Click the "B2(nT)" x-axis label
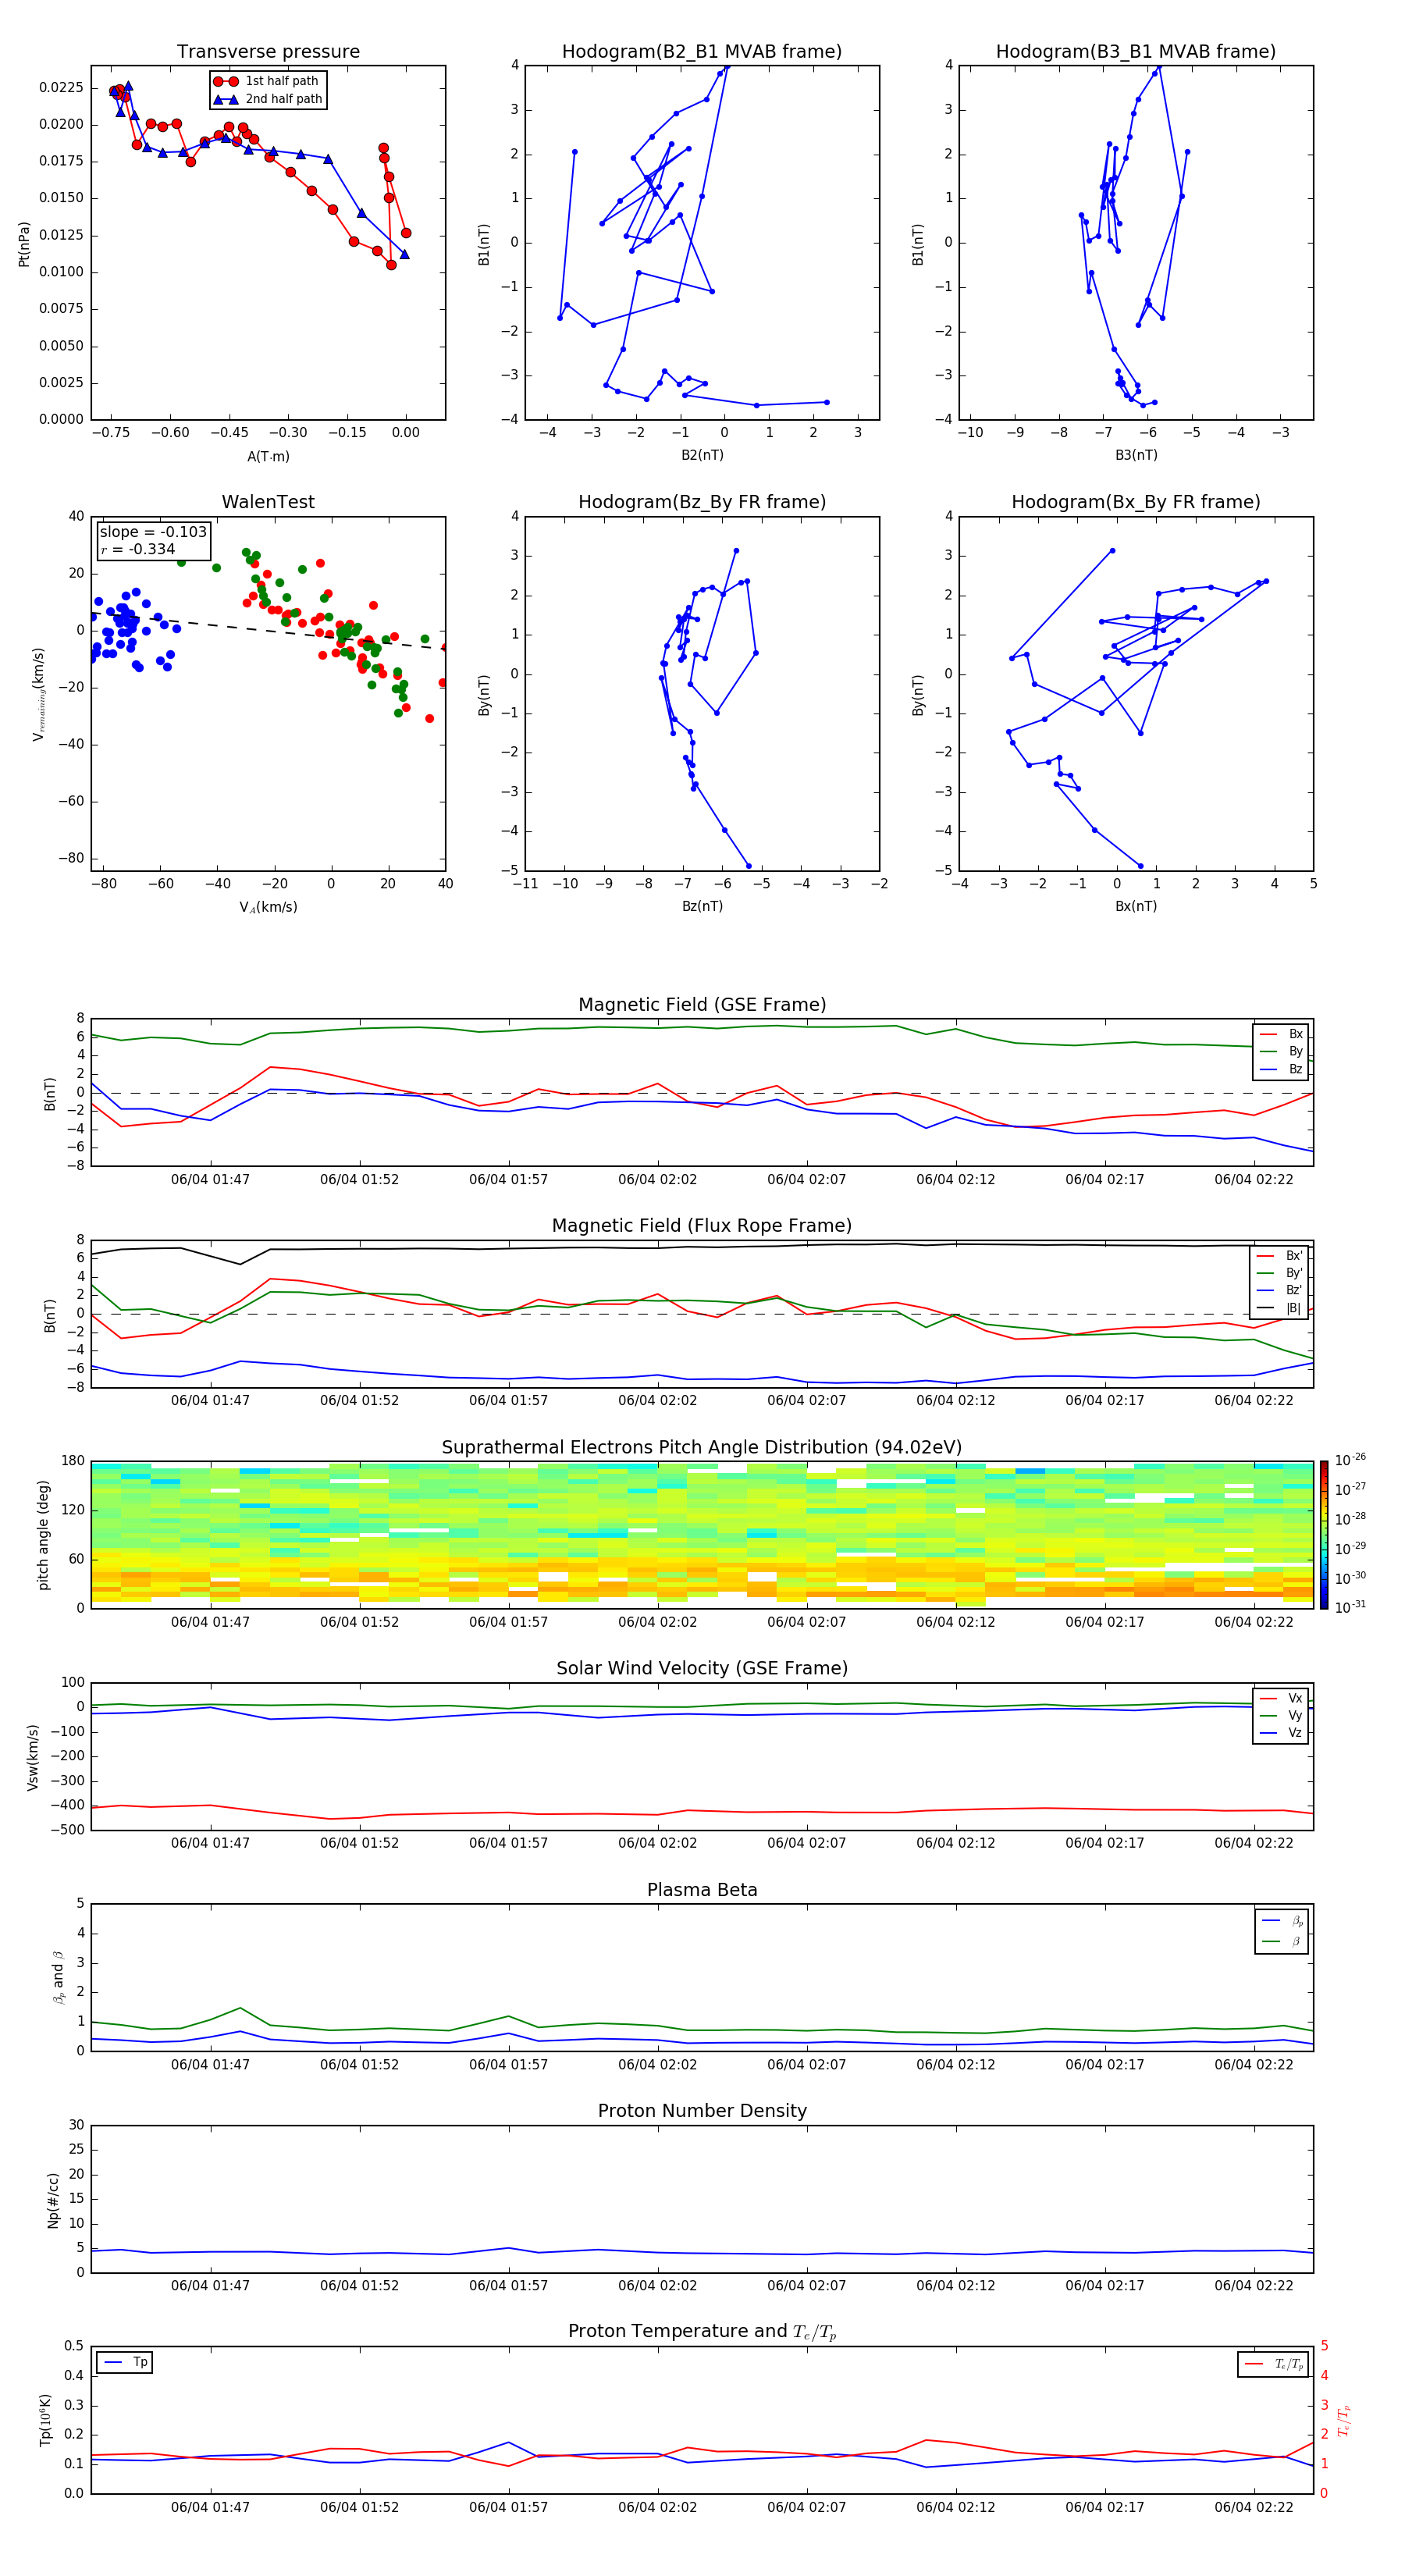This screenshot has height=2576, width=1405. pos(702,455)
